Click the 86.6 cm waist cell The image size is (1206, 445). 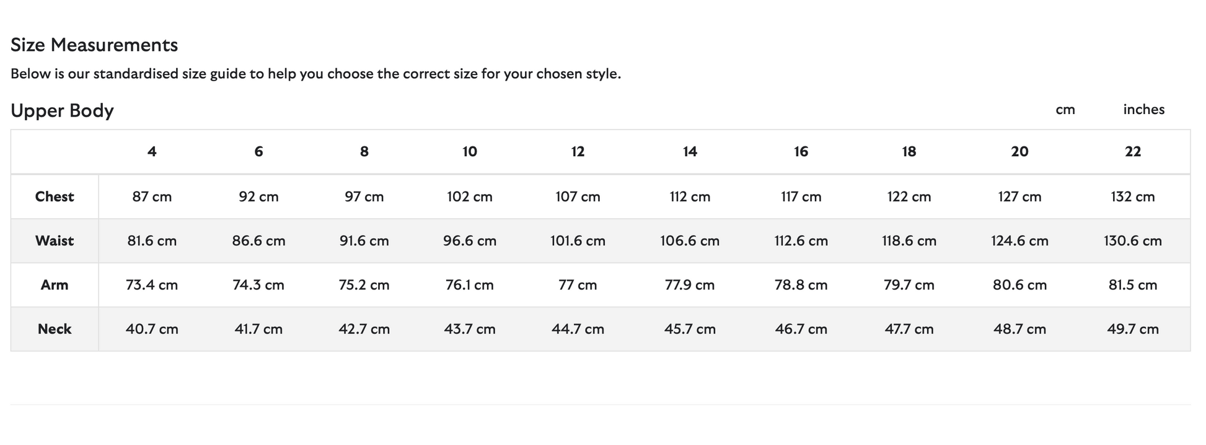258,240
